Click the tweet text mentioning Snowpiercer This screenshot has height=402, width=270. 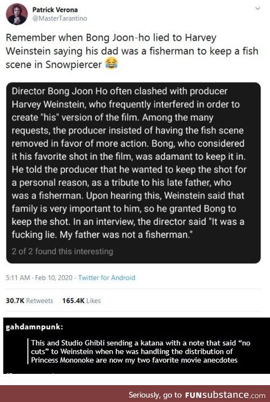[x=132, y=51]
